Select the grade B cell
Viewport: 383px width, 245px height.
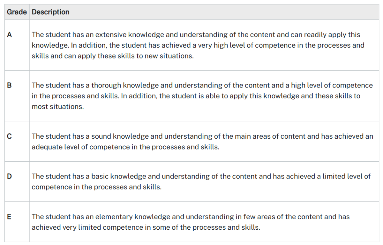pos(17,96)
